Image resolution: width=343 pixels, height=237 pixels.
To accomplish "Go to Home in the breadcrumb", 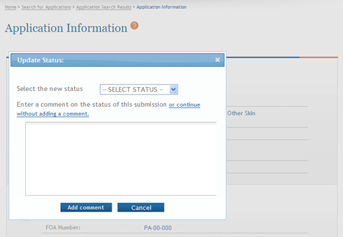I will [x=11, y=7].
